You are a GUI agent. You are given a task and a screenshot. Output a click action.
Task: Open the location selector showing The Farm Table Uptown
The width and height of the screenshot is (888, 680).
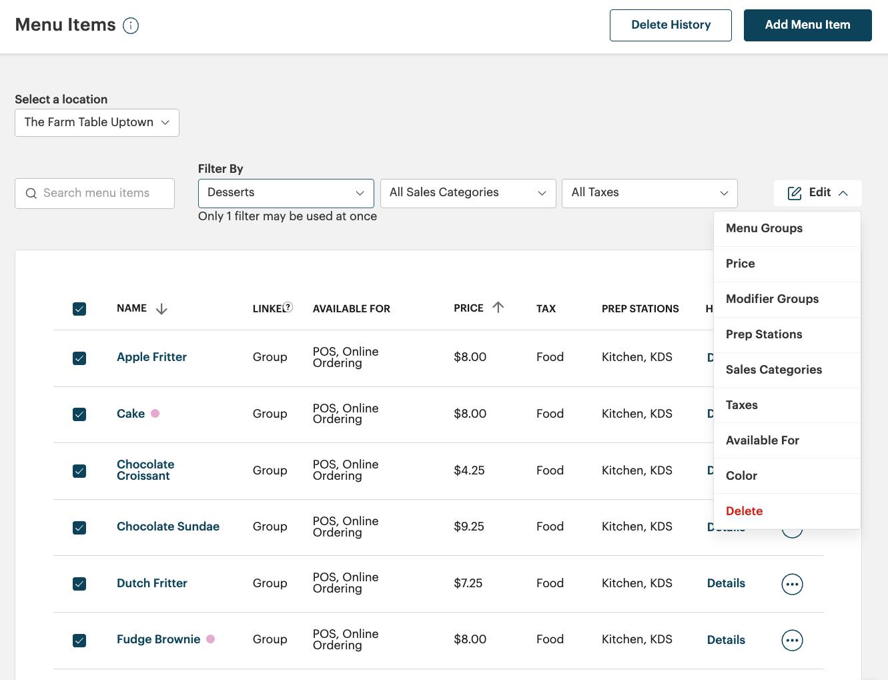(x=96, y=122)
